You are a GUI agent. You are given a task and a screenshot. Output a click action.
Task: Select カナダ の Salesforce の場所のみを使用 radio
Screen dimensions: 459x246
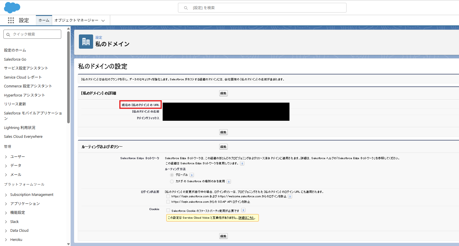172,181
